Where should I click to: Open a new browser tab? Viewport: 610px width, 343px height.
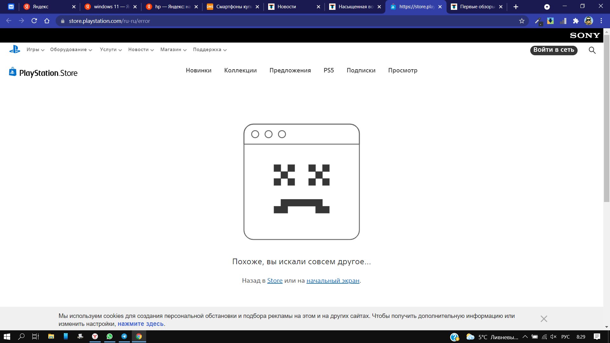point(516,7)
